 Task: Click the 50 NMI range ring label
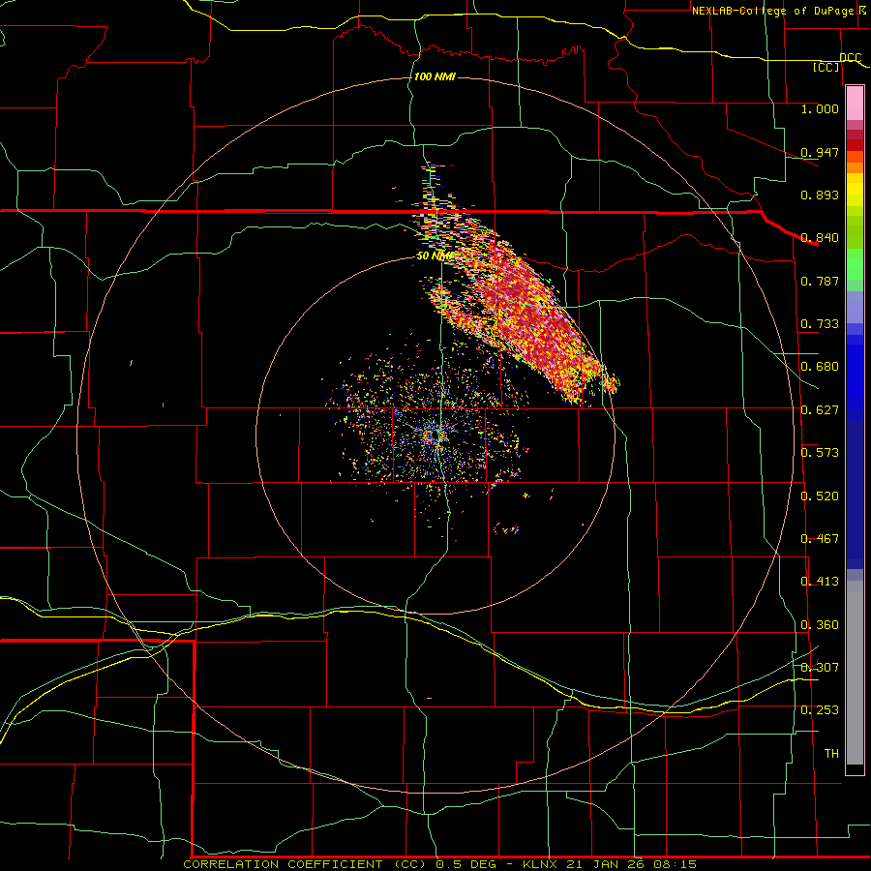point(435,256)
